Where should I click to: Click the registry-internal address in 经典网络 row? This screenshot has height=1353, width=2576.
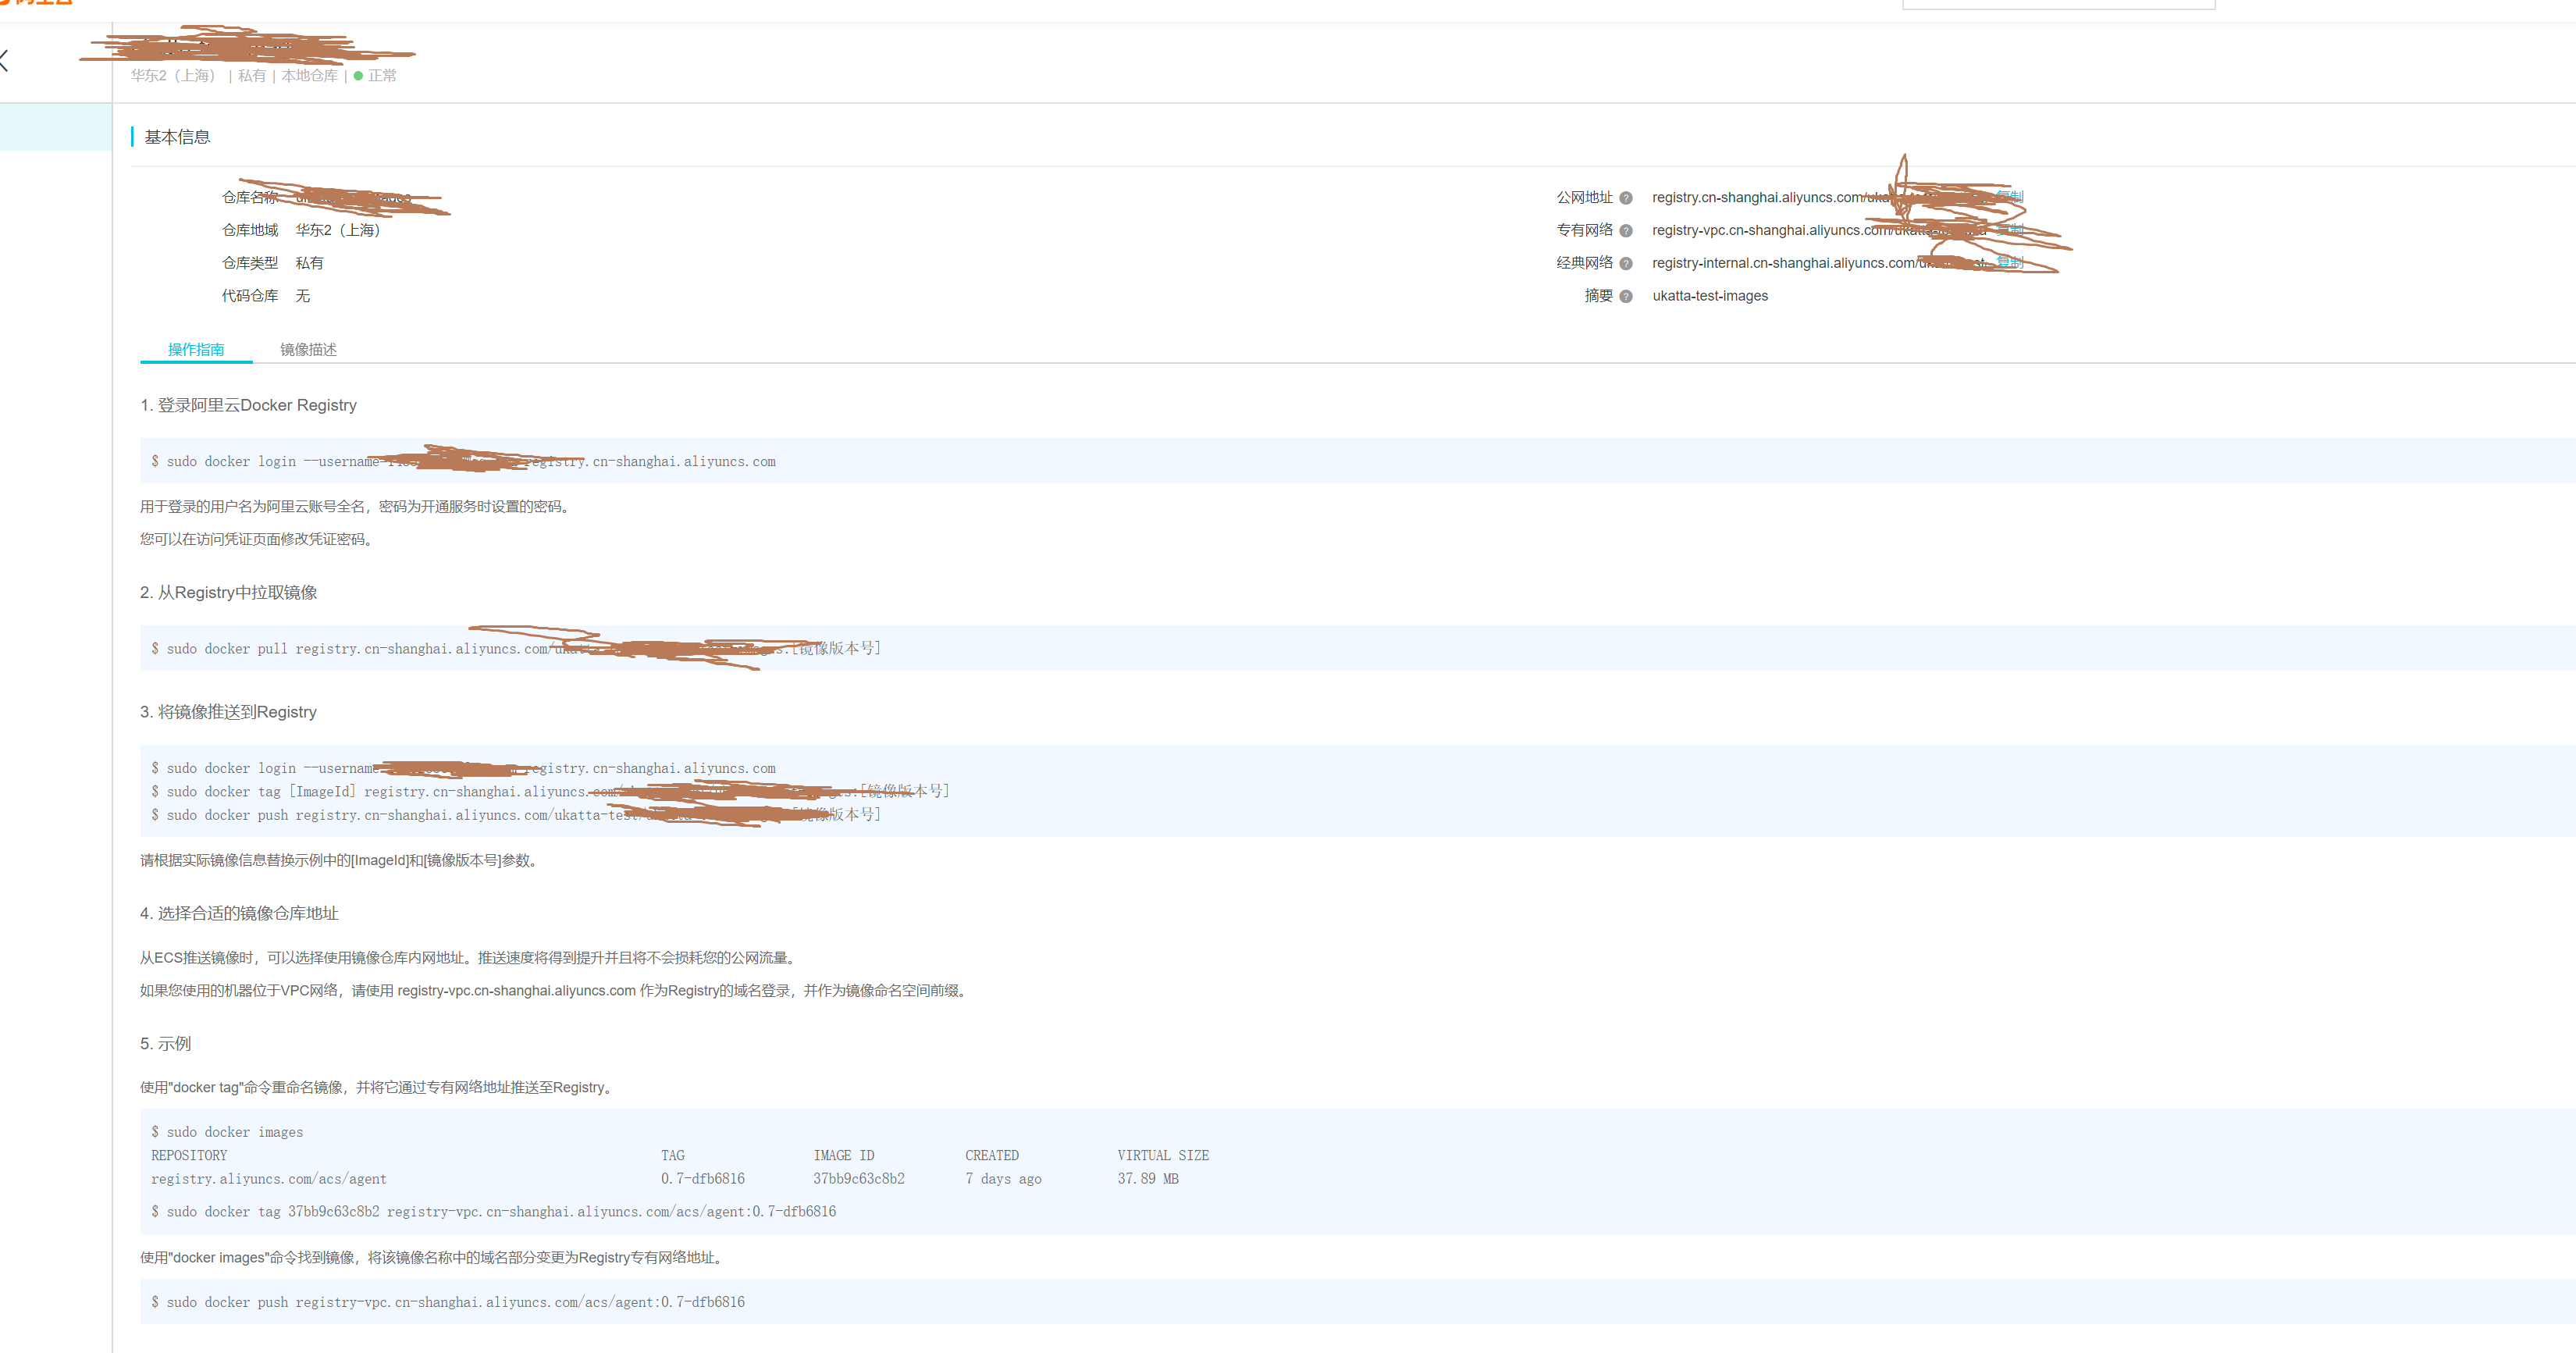(1818, 263)
